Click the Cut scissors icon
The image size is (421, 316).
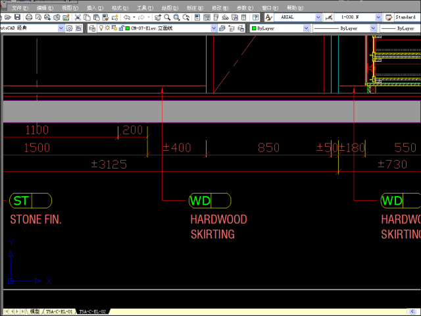pos(78,18)
